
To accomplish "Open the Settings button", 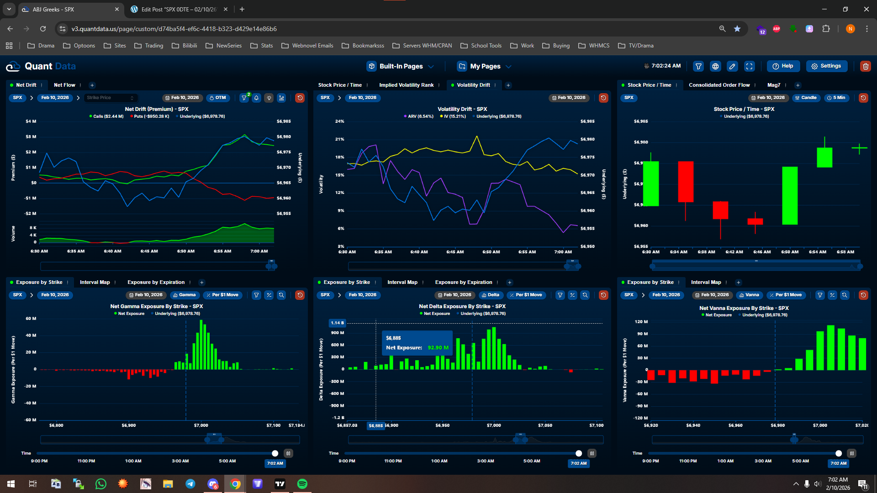I will pyautogui.click(x=826, y=66).
